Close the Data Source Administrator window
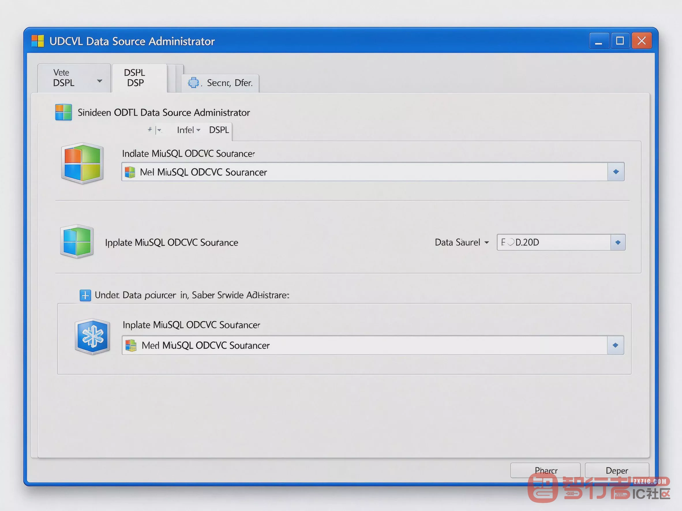This screenshot has width=682, height=511. click(x=642, y=41)
